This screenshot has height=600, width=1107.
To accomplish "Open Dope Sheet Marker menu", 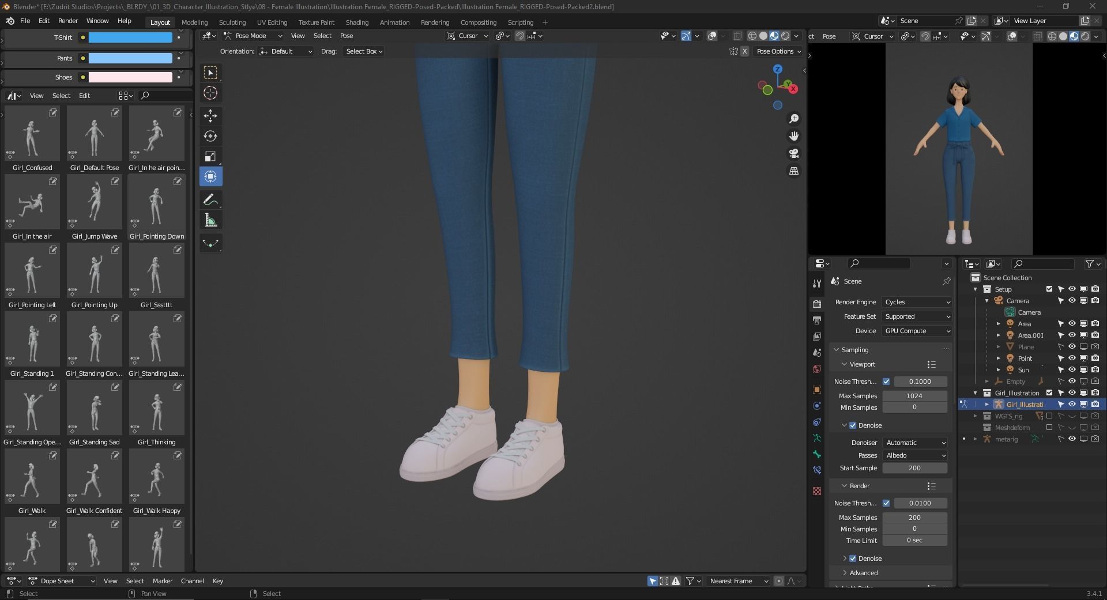I will (x=163, y=581).
